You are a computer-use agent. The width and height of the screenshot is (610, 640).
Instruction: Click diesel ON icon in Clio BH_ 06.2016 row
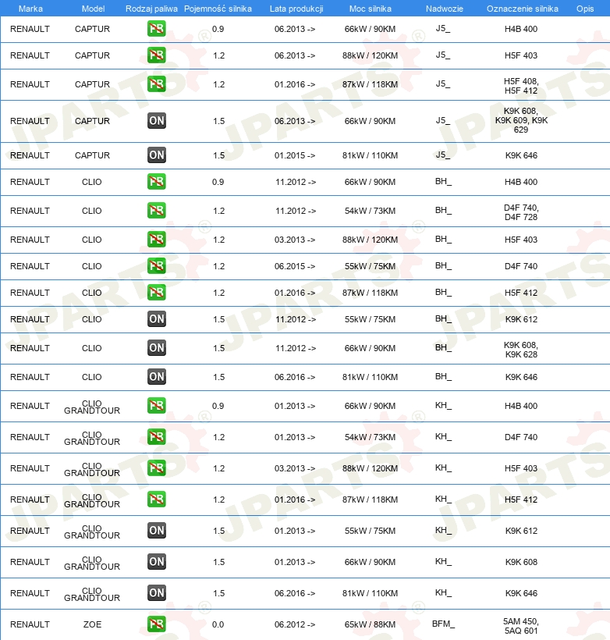(x=157, y=377)
